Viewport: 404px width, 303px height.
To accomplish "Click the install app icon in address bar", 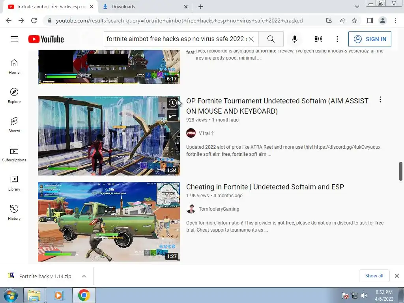I will [329, 21].
